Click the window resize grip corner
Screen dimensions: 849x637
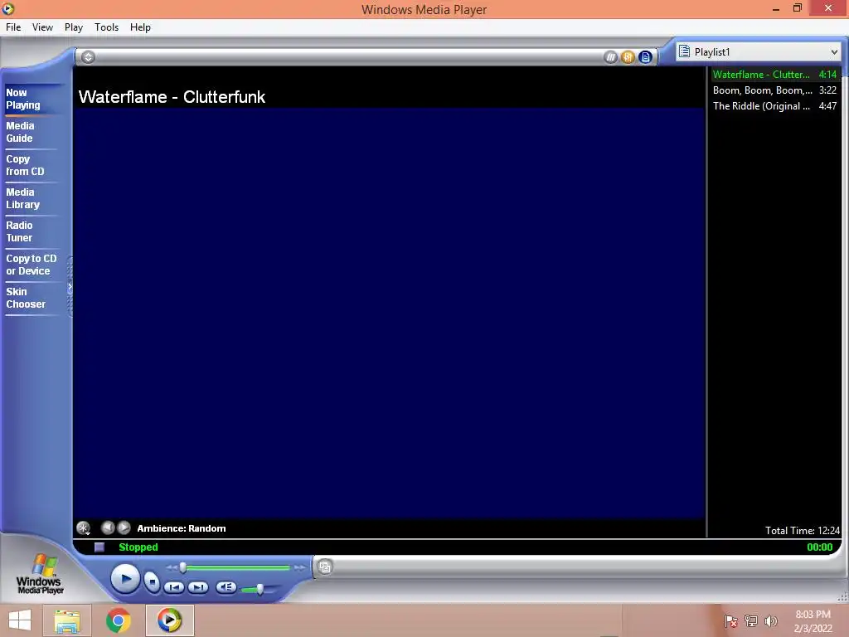coord(842,597)
